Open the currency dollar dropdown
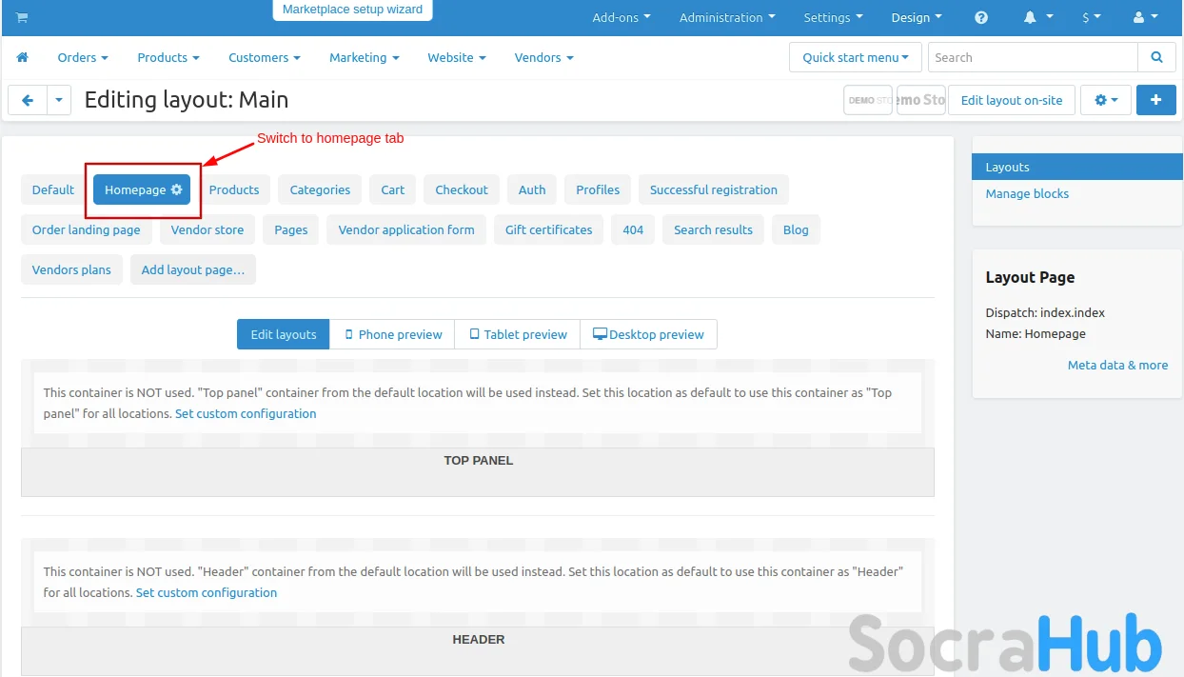Viewport: 1184px width, 677px height. click(1091, 18)
